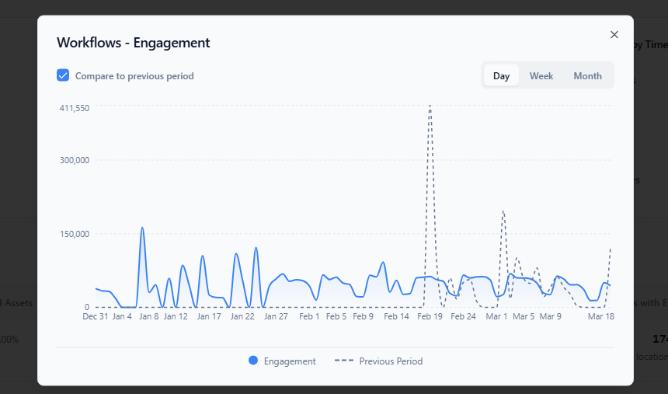Click the blue peak near Jan 22
Viewport: 668px width, 394px height.
click(x=236, y=253)
